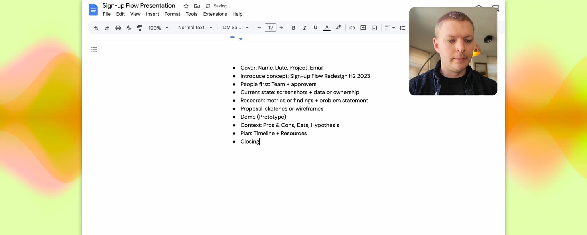Viewport: 587px width, 235px height.
Task: Open the Format menu
Action: 172,14
